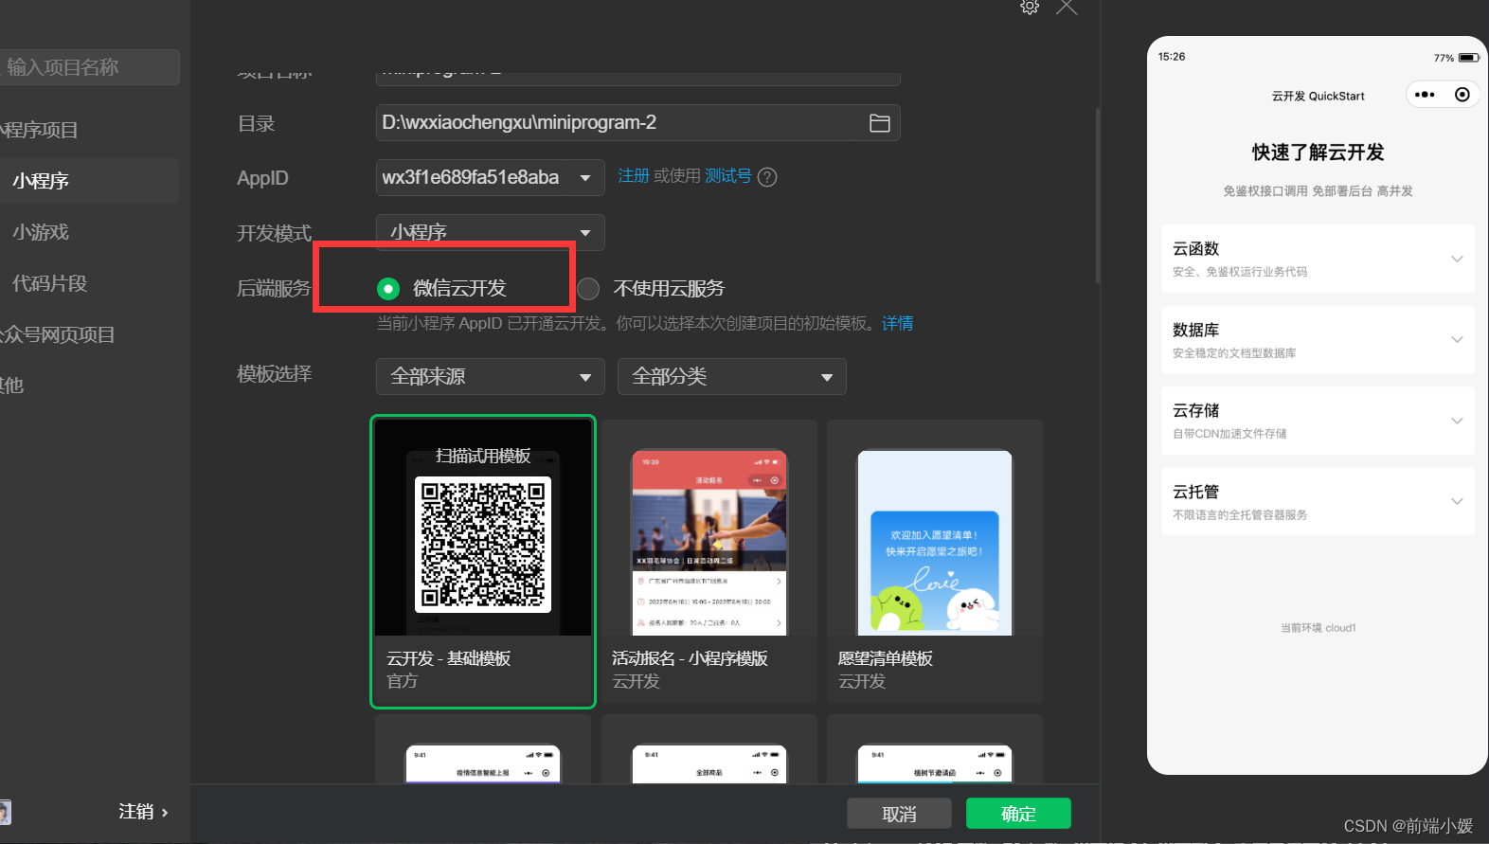The height and width of the screenshot is (844, 1489).
Task: Focus the 输入项目名称 search field
Action: 89,67
